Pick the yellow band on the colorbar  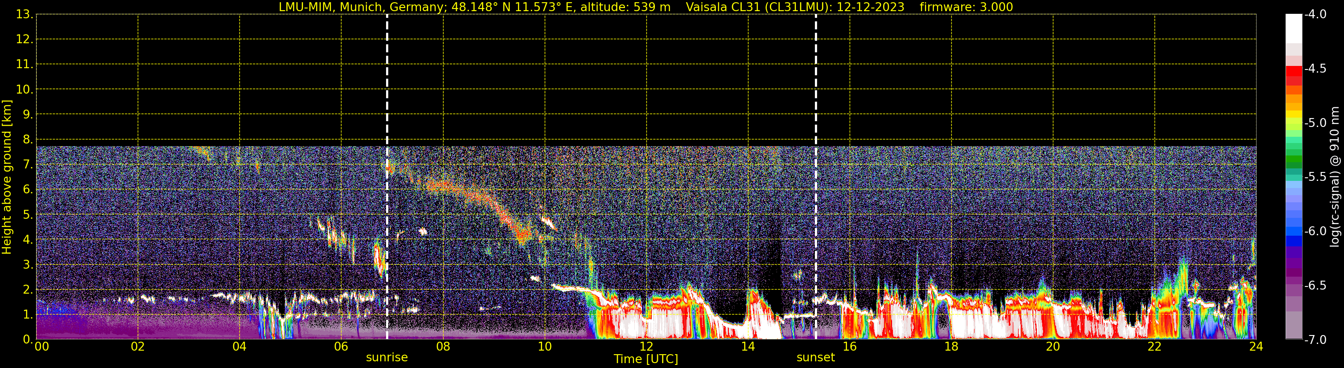tap(1294, 114)
